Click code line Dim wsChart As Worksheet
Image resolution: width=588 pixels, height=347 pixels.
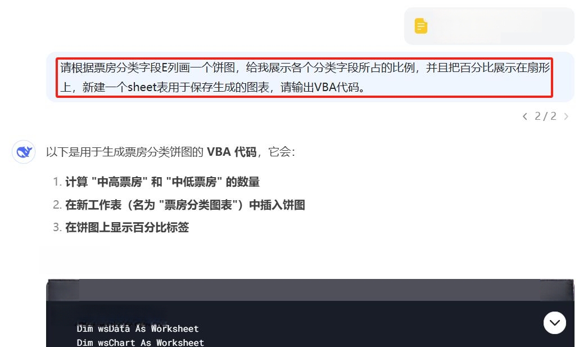pyautogui.click(x=140, y=343)
